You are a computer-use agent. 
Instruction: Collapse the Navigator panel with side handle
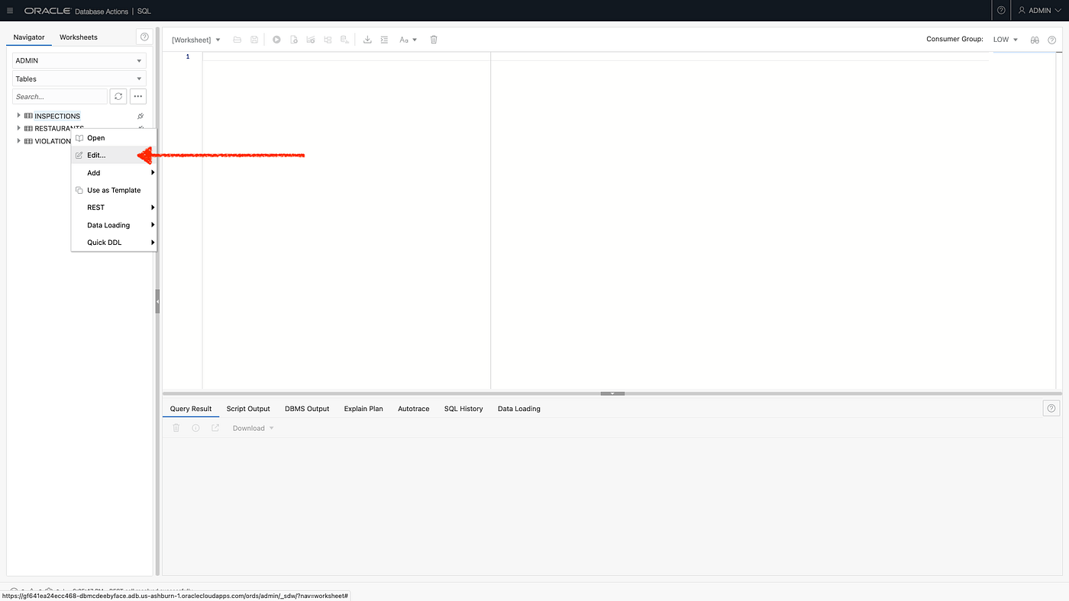tap(158, 301)
